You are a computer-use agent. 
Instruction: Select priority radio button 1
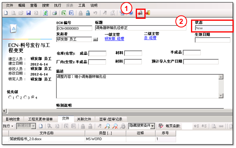pyautogui.click(x=10, y=97)
